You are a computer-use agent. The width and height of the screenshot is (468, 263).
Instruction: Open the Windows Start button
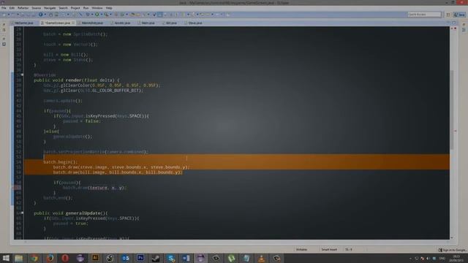(x=6, y=258)
